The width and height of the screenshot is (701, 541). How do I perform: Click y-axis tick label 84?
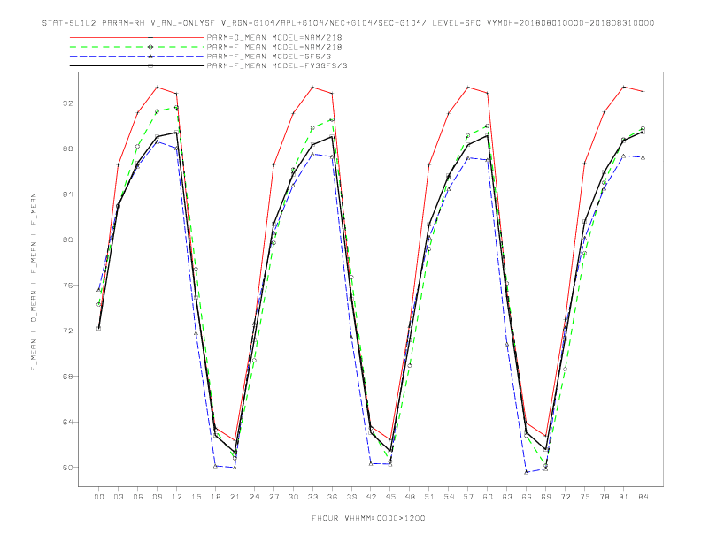point(67,194)
